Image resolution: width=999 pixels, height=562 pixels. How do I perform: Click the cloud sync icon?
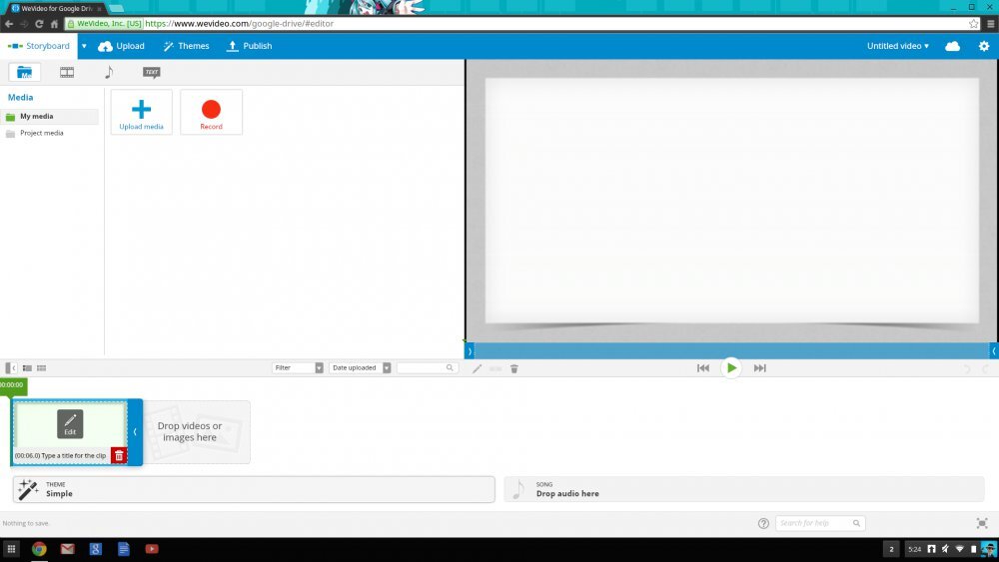click(952, 46)
